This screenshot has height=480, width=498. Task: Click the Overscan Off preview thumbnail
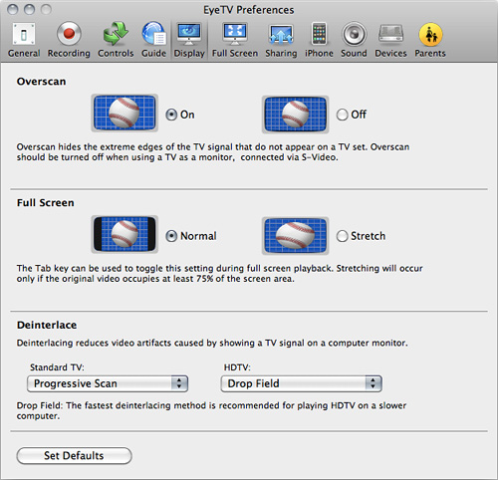295,114
